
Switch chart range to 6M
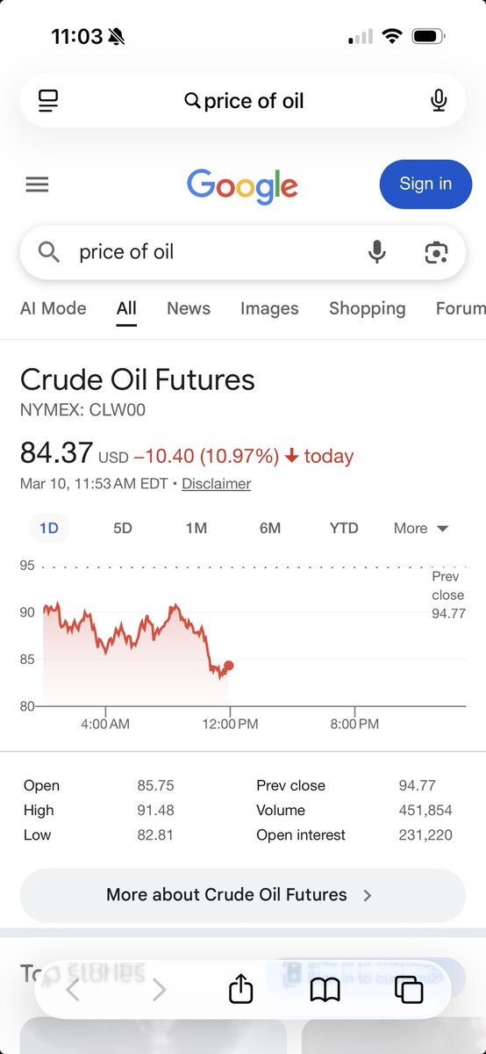point(270,528)
